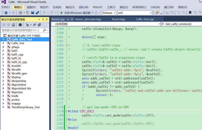Open the 帮助(H) menu
The width and height of the screenshot is (202, 130).
[x=182, y=7]
